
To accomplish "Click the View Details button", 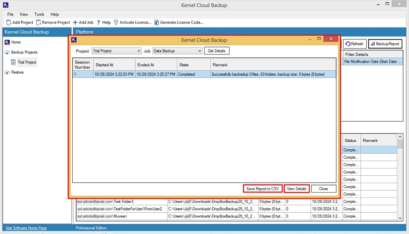I will [x=296, y=189].
